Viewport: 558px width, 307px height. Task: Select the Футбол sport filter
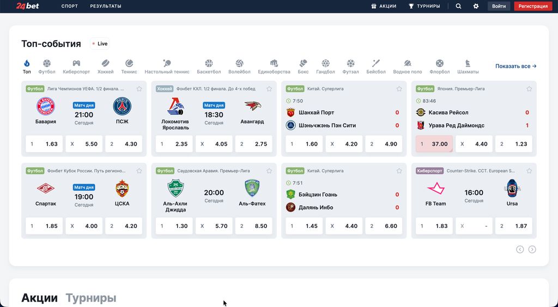click(47, 67)
